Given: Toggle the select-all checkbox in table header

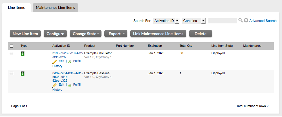Looking at the screenshot, I should coord(11,46).
